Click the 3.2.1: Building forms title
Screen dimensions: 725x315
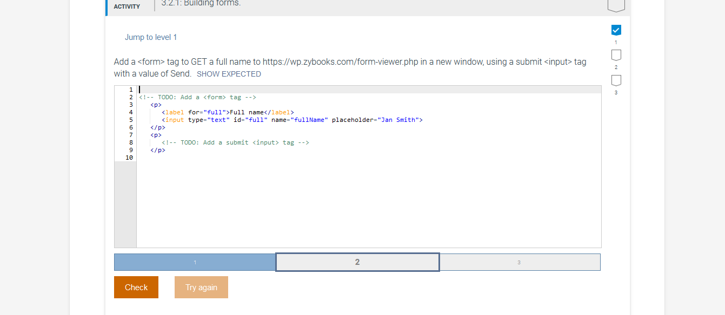(201, 3)
